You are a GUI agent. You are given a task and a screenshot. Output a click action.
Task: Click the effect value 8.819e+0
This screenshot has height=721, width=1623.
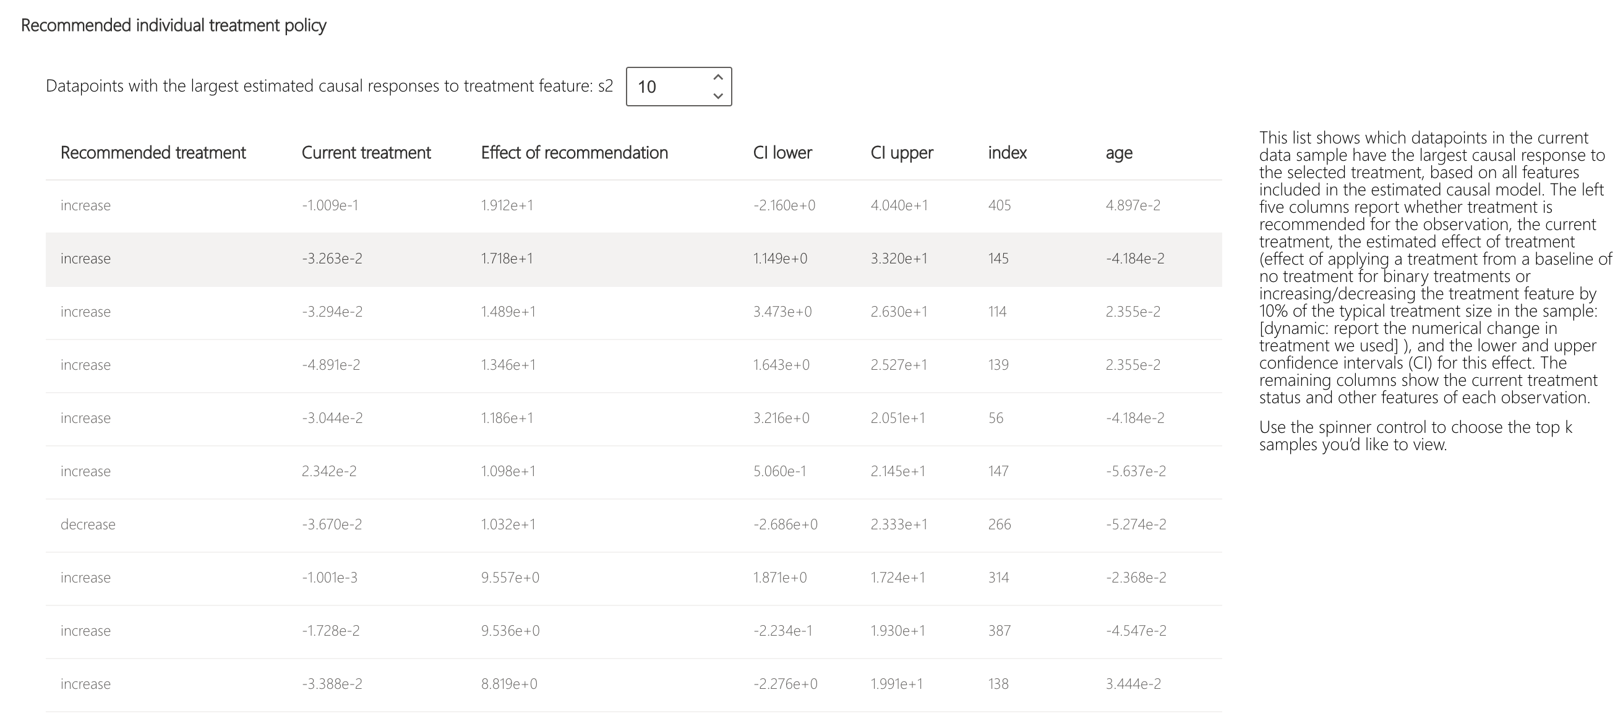point(509,685)
